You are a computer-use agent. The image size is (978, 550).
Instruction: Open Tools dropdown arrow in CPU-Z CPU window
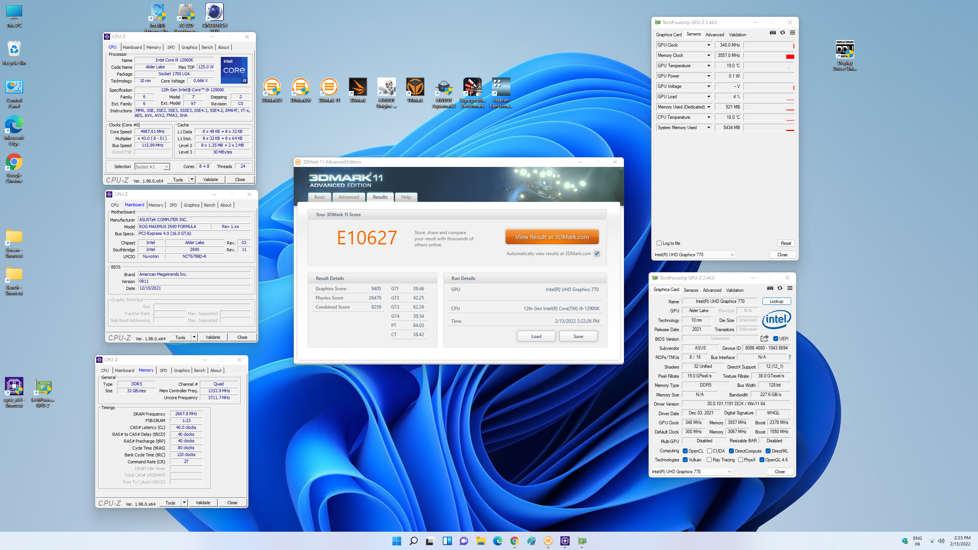tap(192, 180)
